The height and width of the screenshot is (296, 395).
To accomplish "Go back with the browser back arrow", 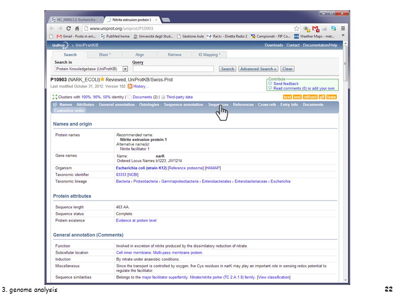I will pos(52,28).
